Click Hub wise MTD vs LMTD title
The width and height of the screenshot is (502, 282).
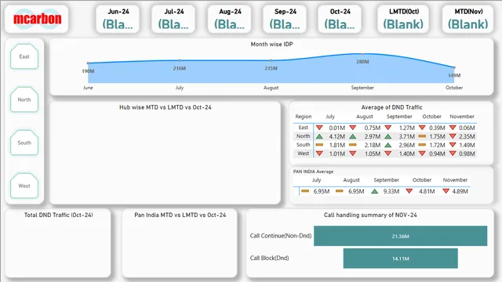(x=166, y=107)
